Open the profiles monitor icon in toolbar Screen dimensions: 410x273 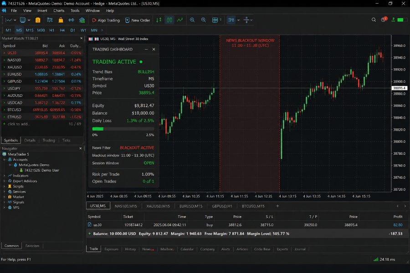23,20
